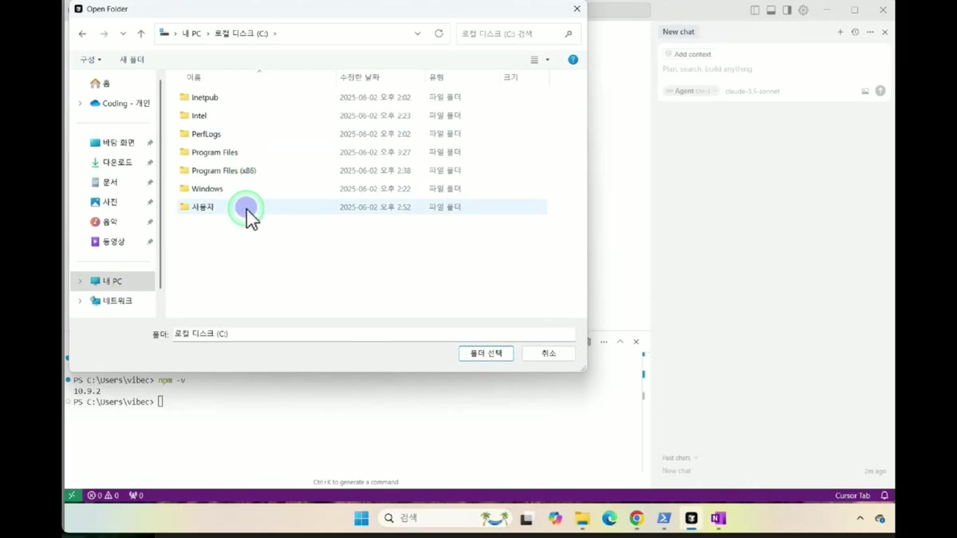Viewport: 957px width, 538px height.
Task: Expand the Coding - 개인 OneDrive node
Action: tap(80, 104)
